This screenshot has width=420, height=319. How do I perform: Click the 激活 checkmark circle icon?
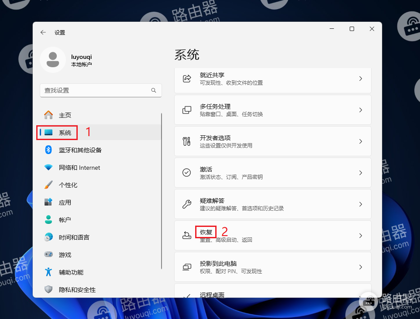(x=187, y=173)
